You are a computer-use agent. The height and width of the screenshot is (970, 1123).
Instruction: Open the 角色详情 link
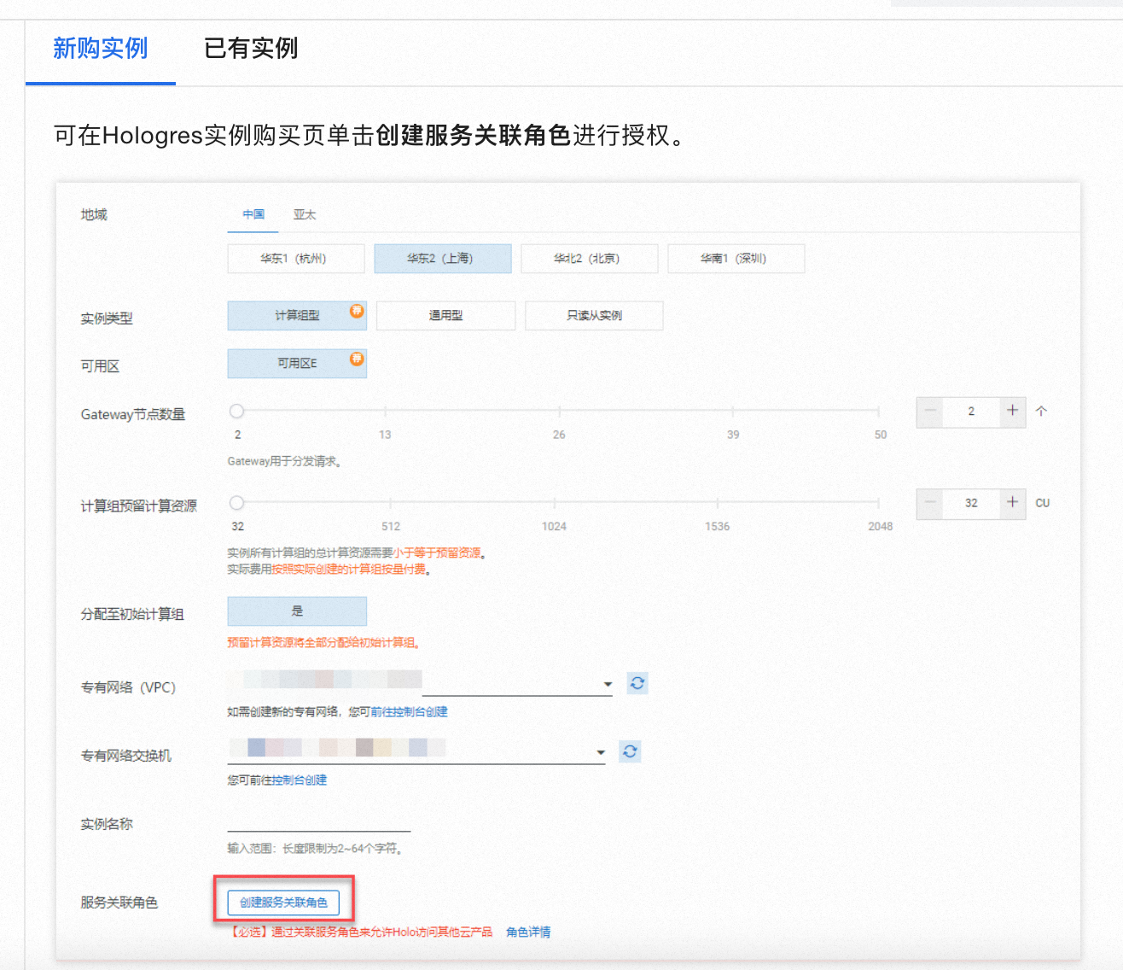(528, 932)
